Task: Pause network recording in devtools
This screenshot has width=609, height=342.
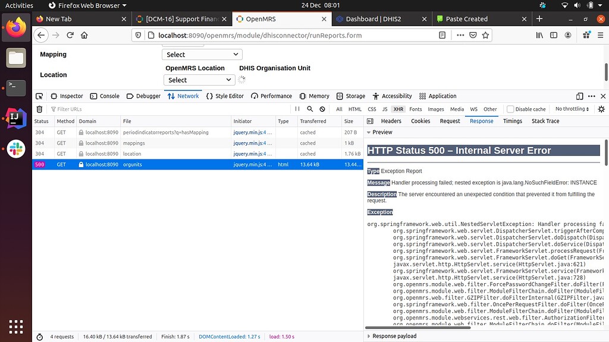Action: point(297,109)
